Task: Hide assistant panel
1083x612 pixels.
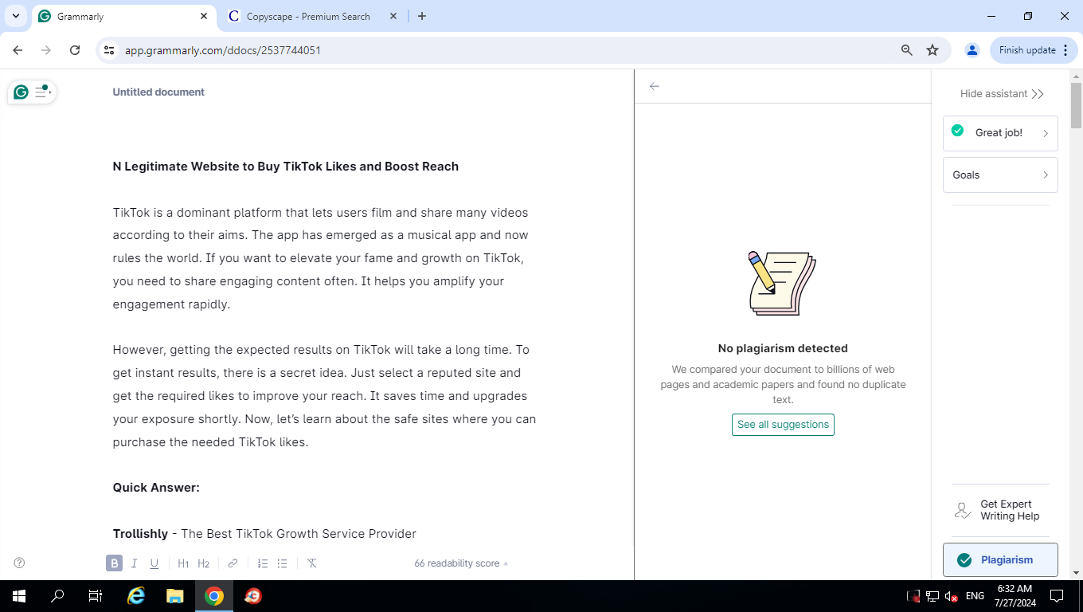Action: point(1002,94)
